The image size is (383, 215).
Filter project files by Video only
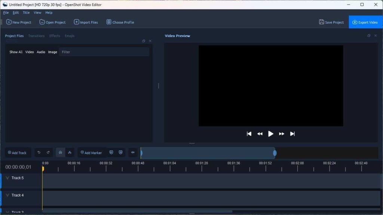click(x=29, y=52)
